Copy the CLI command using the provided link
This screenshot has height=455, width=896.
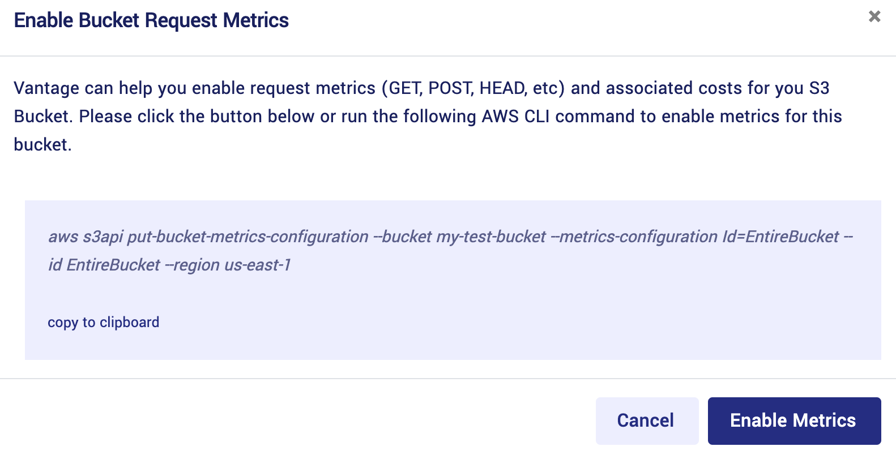pos(103,322)
